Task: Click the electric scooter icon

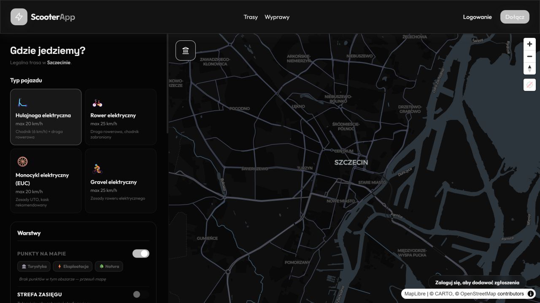Action: coord(22,103)
